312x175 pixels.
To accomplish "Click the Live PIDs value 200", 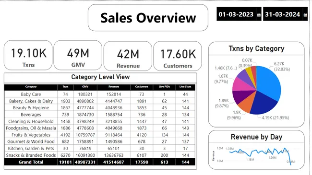I will click(x=164, y=155).
